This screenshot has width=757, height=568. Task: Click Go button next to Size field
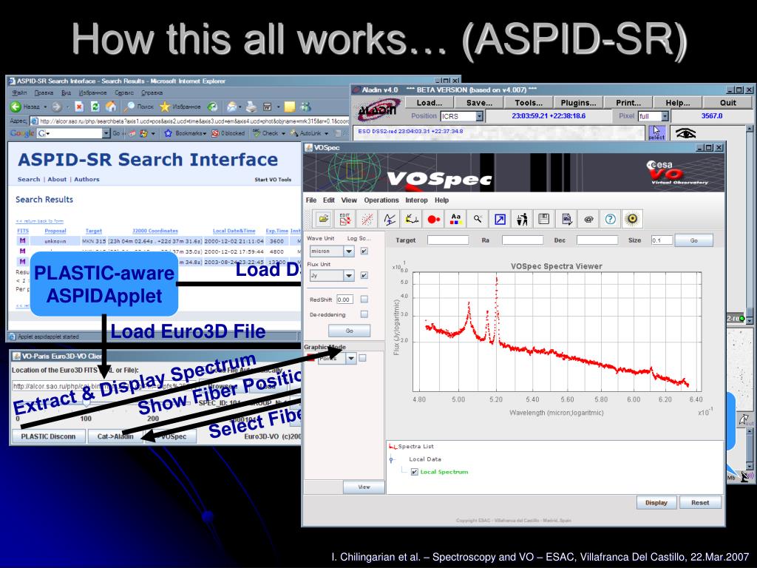[x=693, y=240]
